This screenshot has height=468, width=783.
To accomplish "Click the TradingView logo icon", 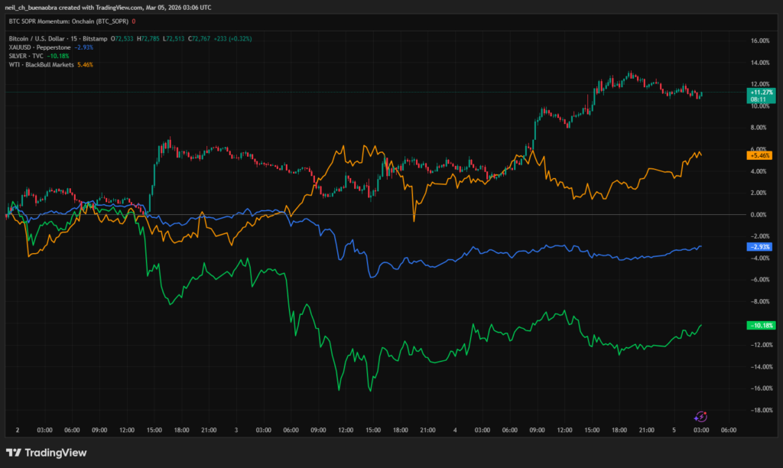I will click(12, 453).
